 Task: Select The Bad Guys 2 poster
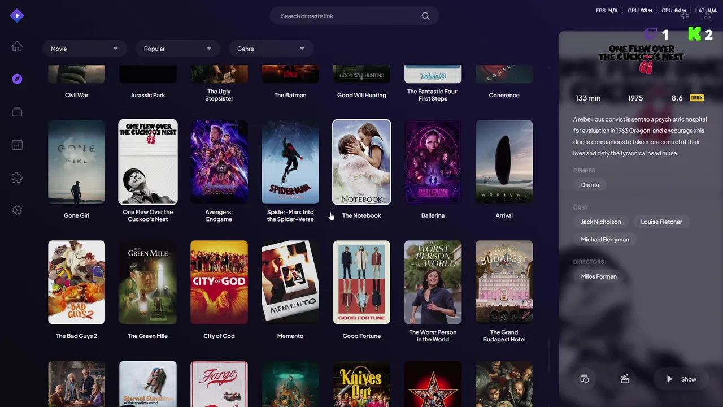pos(76,282)
